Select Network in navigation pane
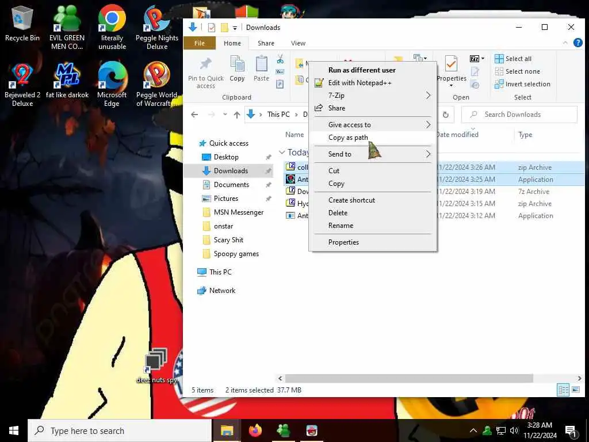This screenshot has height=442, width=589. coord(222,291)
